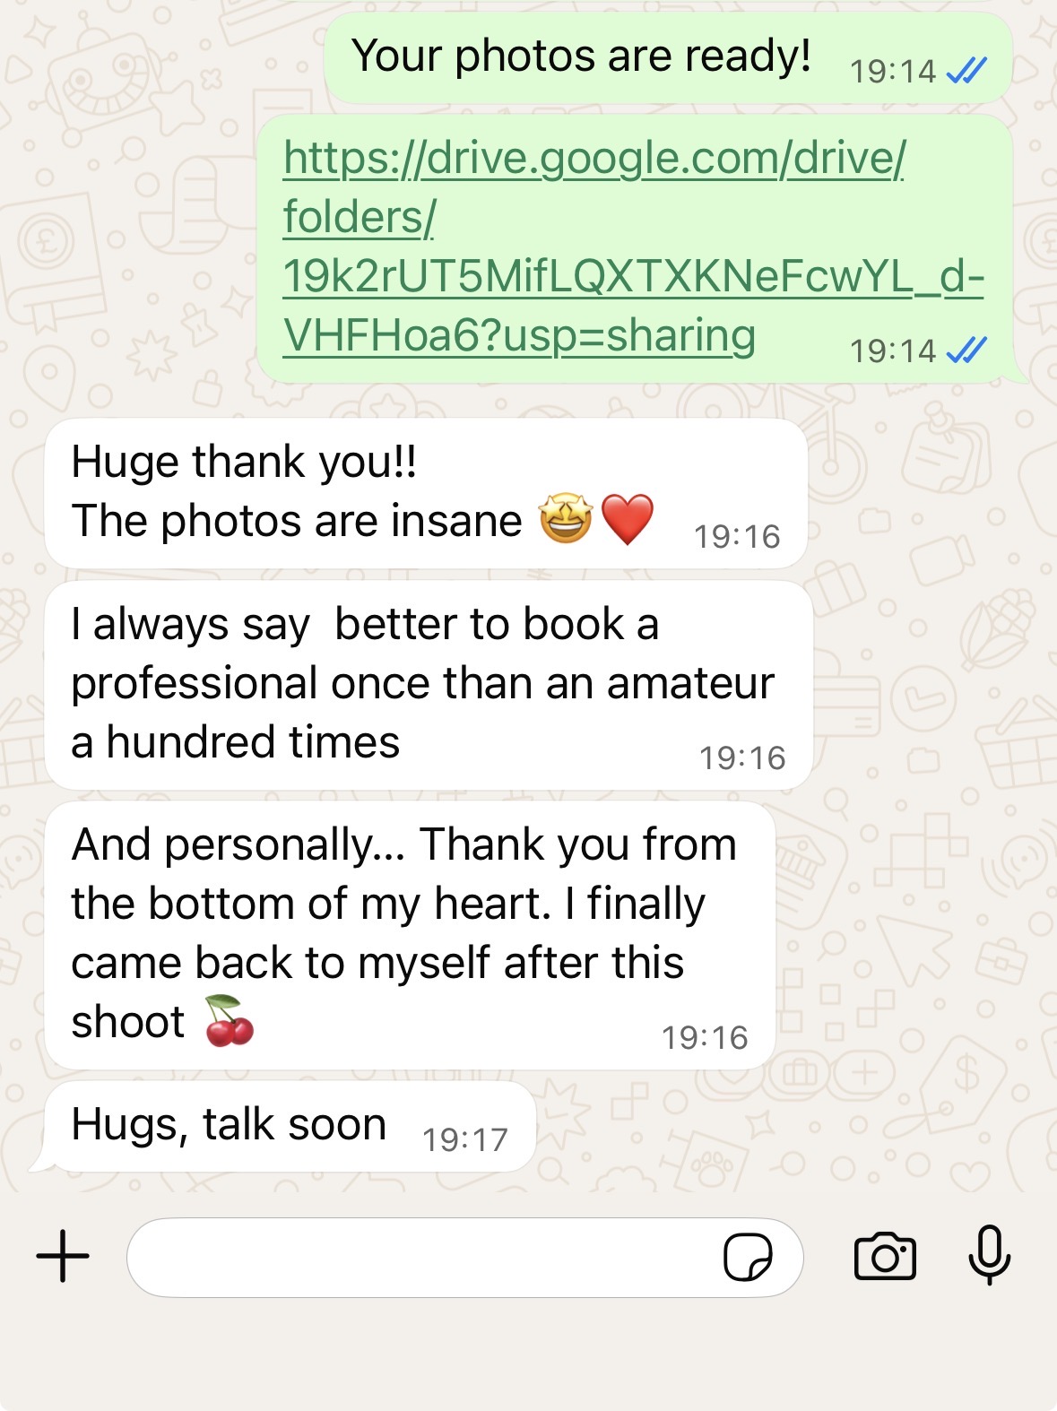The image size is (1057, 1411).
Task: Tap read checkmarks on photos ready message
Action: click(967, 70)
